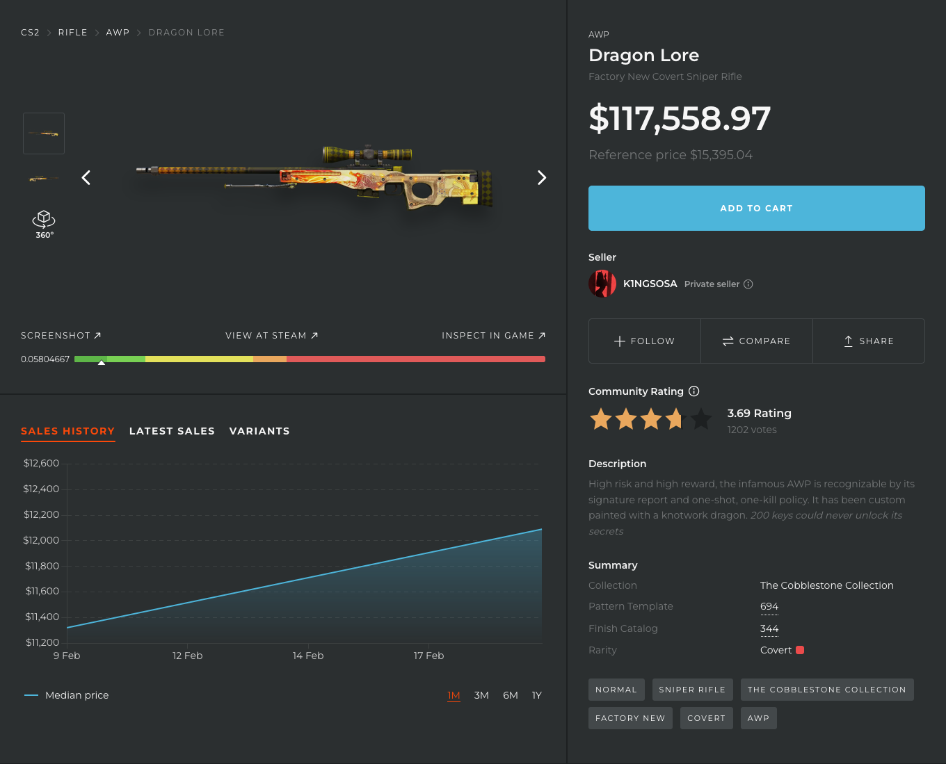The image size is (946, 764).
Task: Click the 1202 votes text
Action: point(752,430)
